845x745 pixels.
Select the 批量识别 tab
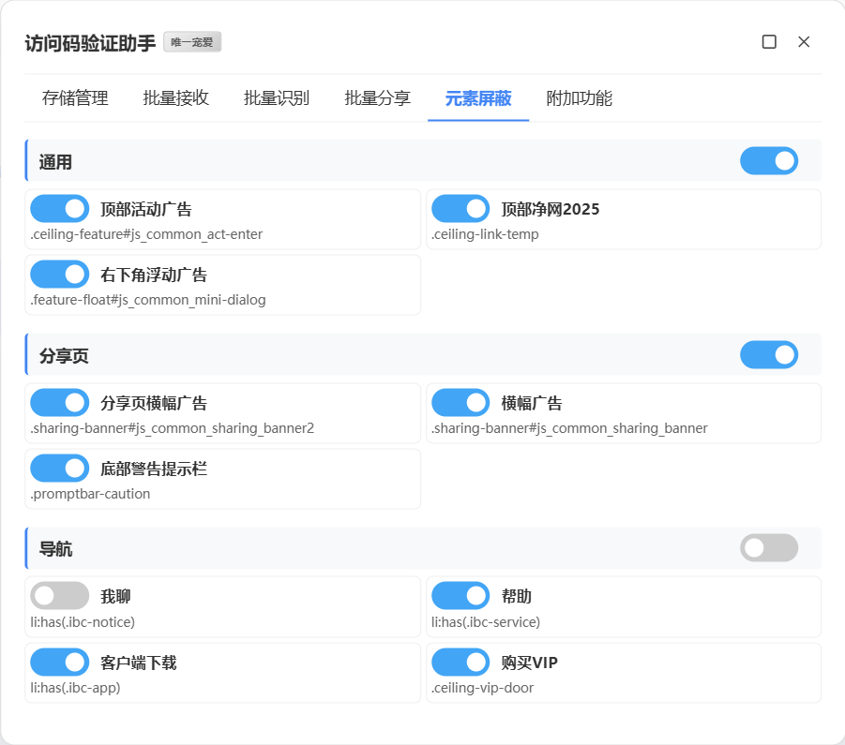point(277,98)
